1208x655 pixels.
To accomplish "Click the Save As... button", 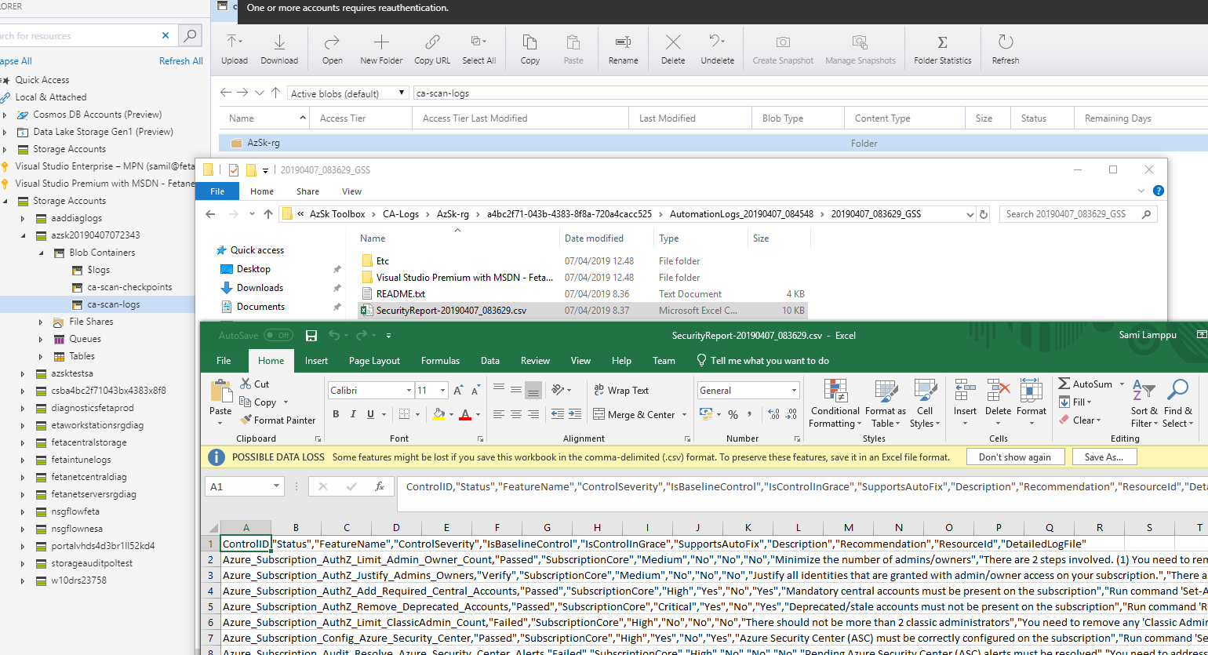I will click(1103, 457).
